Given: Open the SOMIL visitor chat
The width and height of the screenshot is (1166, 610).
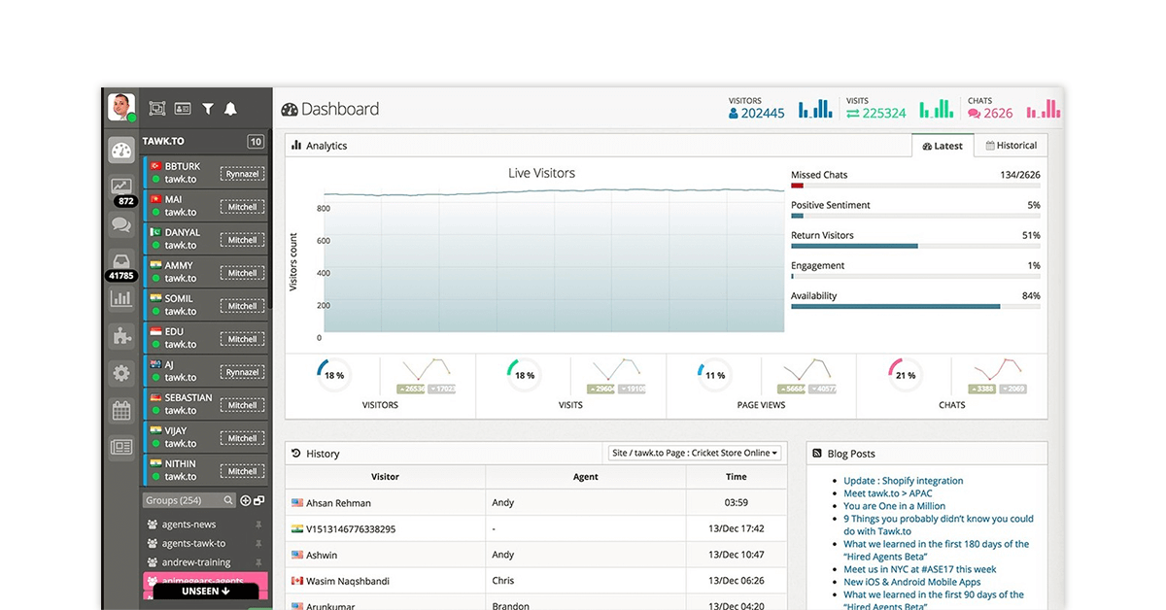Looking at the screenshot, I should pyautogui.click(x=205, y=305).
